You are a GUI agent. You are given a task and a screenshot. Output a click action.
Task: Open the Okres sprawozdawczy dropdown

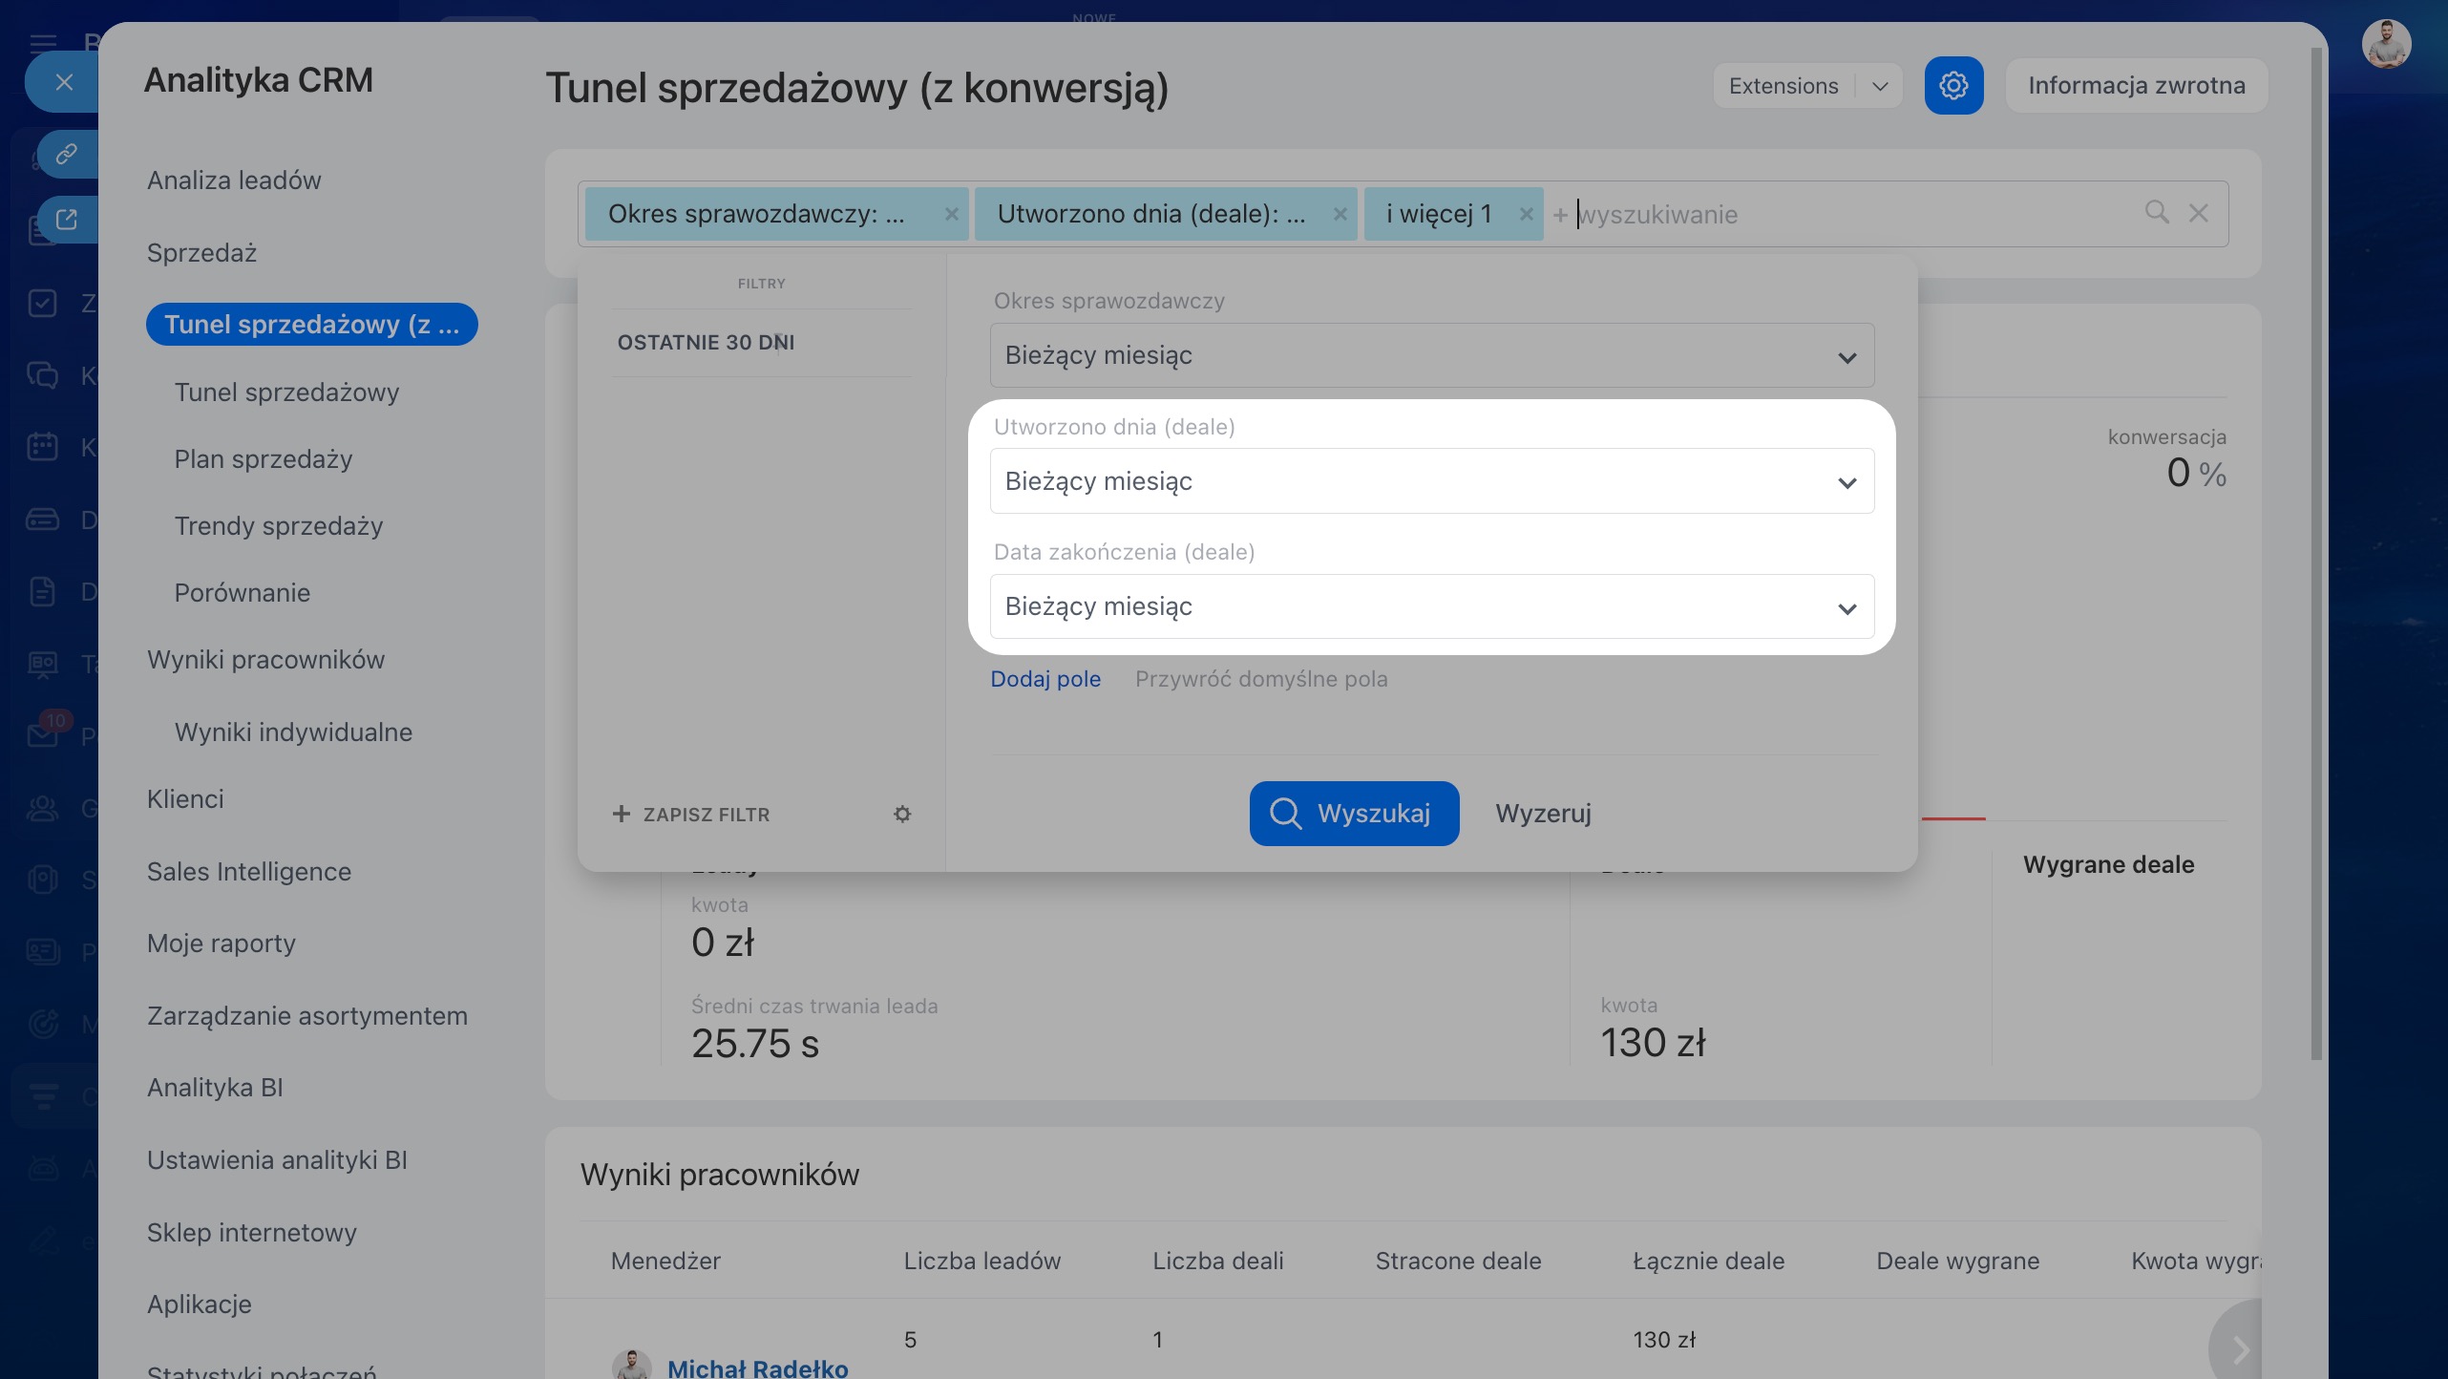click(x=1431, y=355)
